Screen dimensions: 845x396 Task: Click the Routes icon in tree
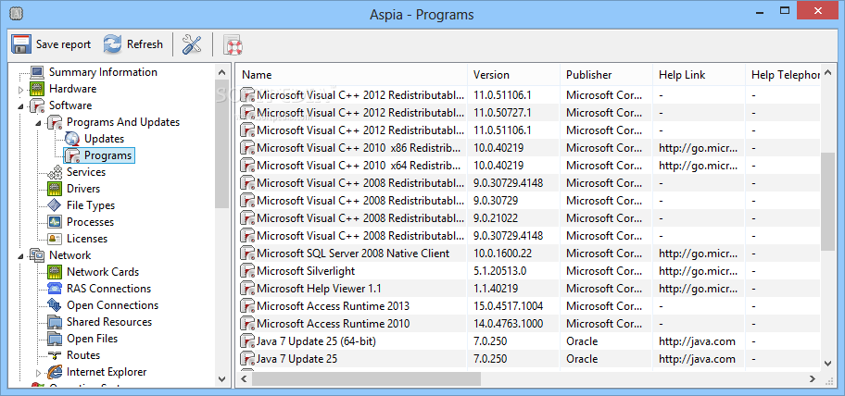55,355
